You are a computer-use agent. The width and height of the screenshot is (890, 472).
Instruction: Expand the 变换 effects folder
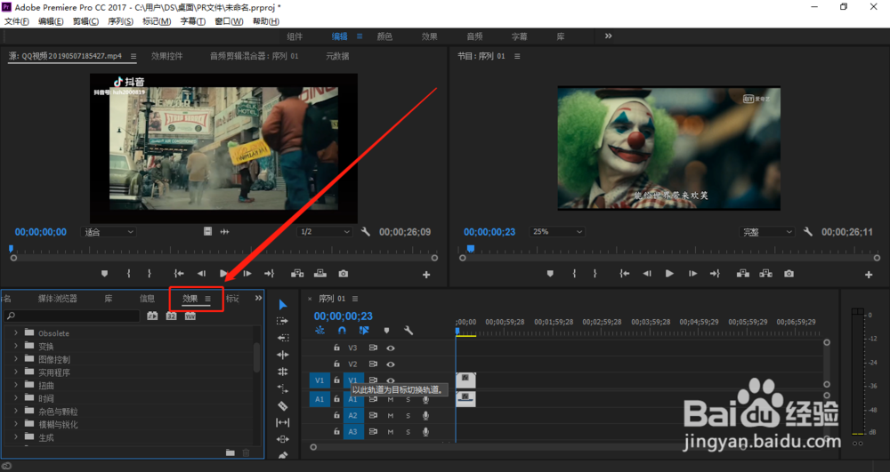[16, 346]
